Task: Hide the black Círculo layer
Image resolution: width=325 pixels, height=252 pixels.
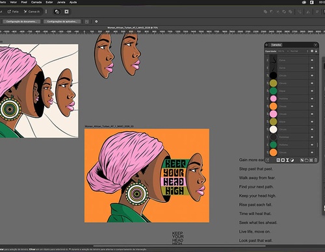Action: point(312,75)
